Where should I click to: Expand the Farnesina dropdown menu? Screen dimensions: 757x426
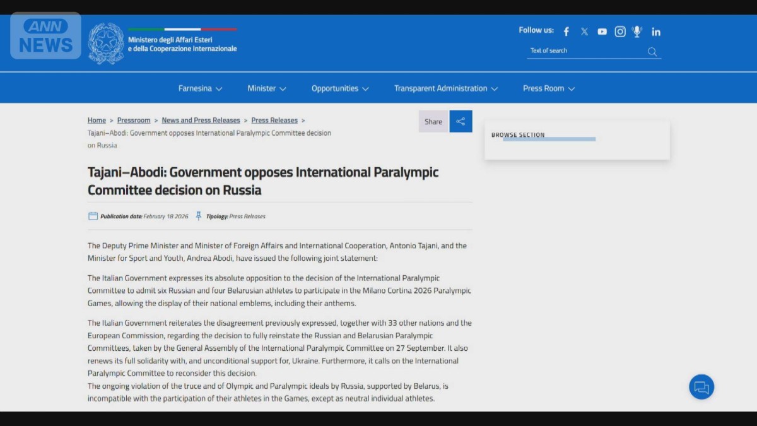click(x=200, y=88)
